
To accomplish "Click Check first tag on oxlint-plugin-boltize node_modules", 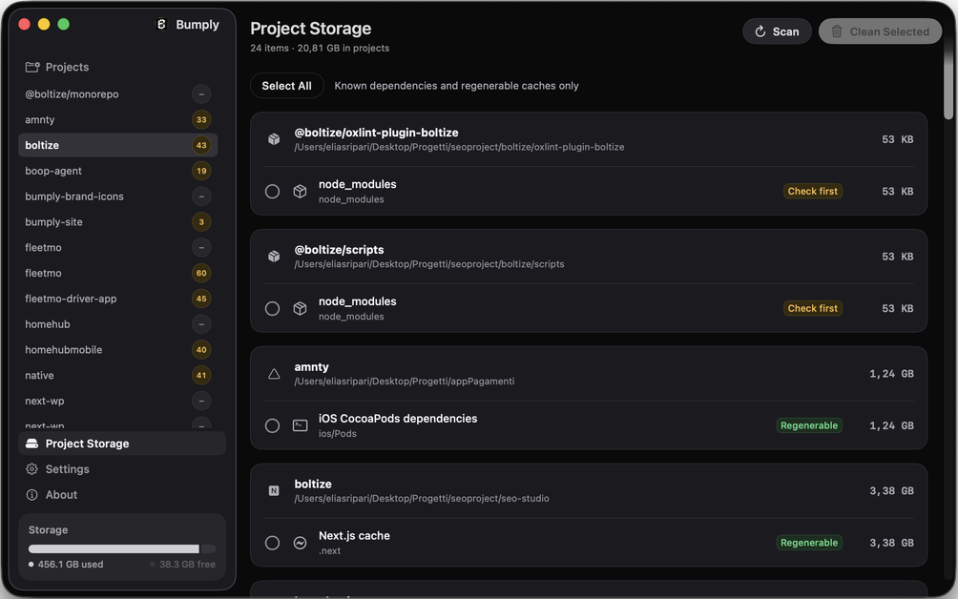I will click(813, 191).
